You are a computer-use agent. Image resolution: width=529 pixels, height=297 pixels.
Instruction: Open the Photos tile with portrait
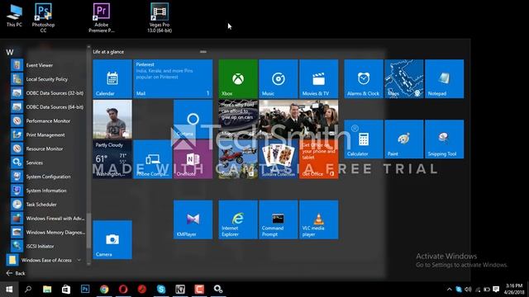click(x=112, y=119)
